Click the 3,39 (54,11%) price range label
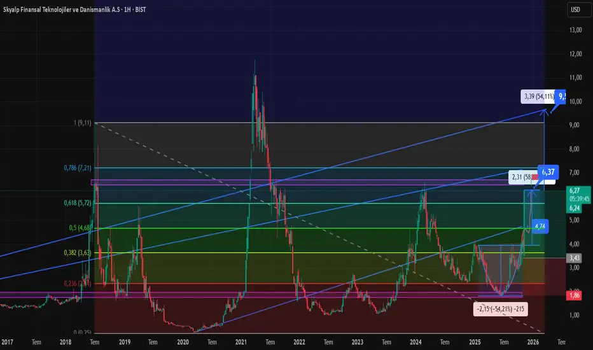The width and height of the screenshot is (593, 350). coord(539,97)
